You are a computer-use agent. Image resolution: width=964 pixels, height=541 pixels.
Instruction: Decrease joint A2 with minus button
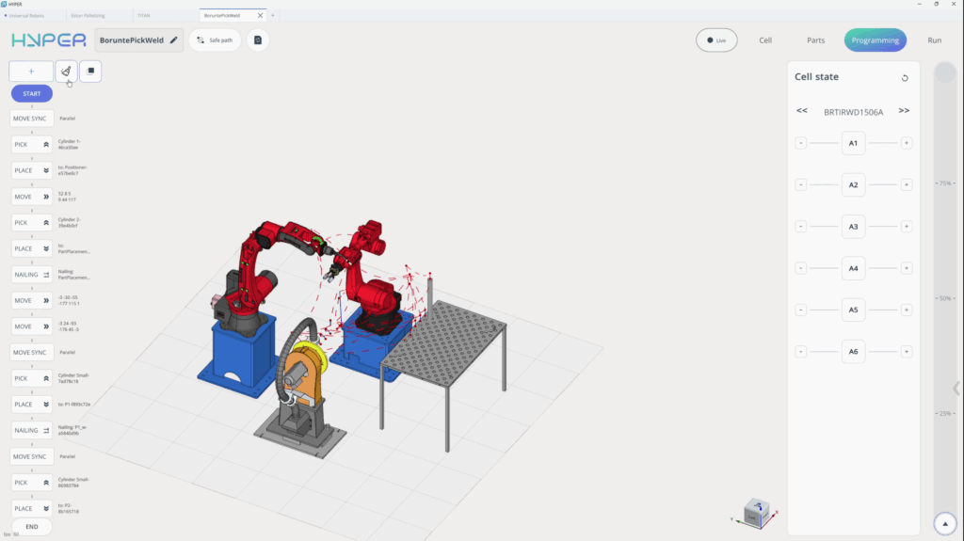point(800,184)
